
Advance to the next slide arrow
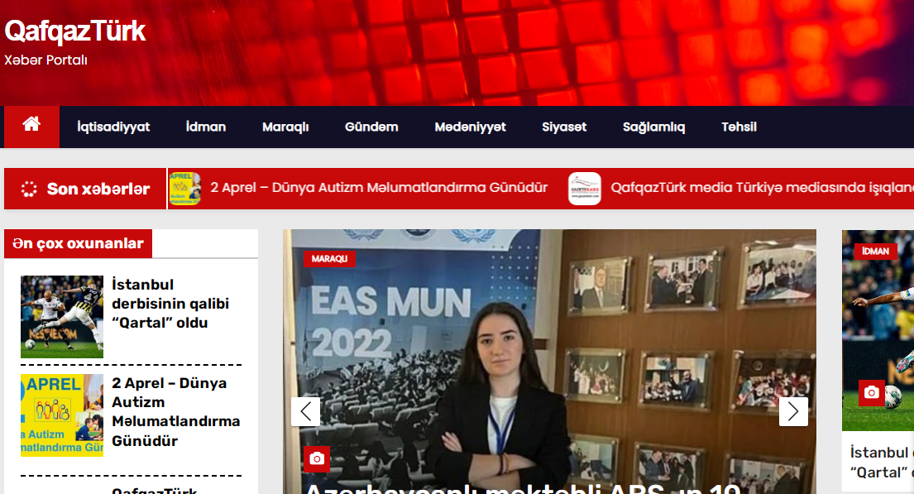(793, 411)
